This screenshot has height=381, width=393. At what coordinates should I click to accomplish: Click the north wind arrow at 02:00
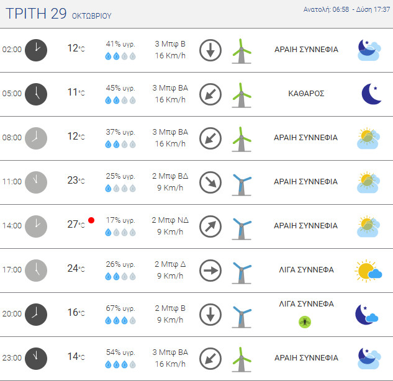210,50
